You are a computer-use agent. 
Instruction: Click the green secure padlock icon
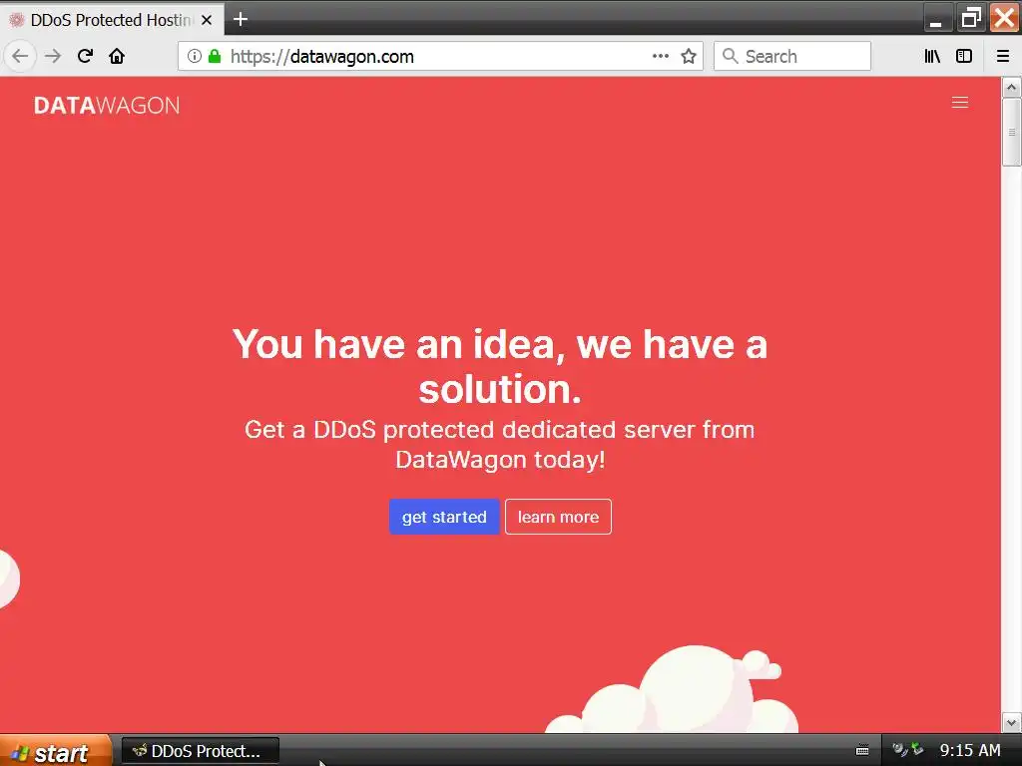215,56
